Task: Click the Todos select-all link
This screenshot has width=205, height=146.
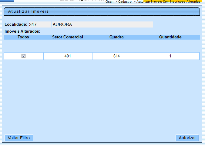Action: [23, 37]
